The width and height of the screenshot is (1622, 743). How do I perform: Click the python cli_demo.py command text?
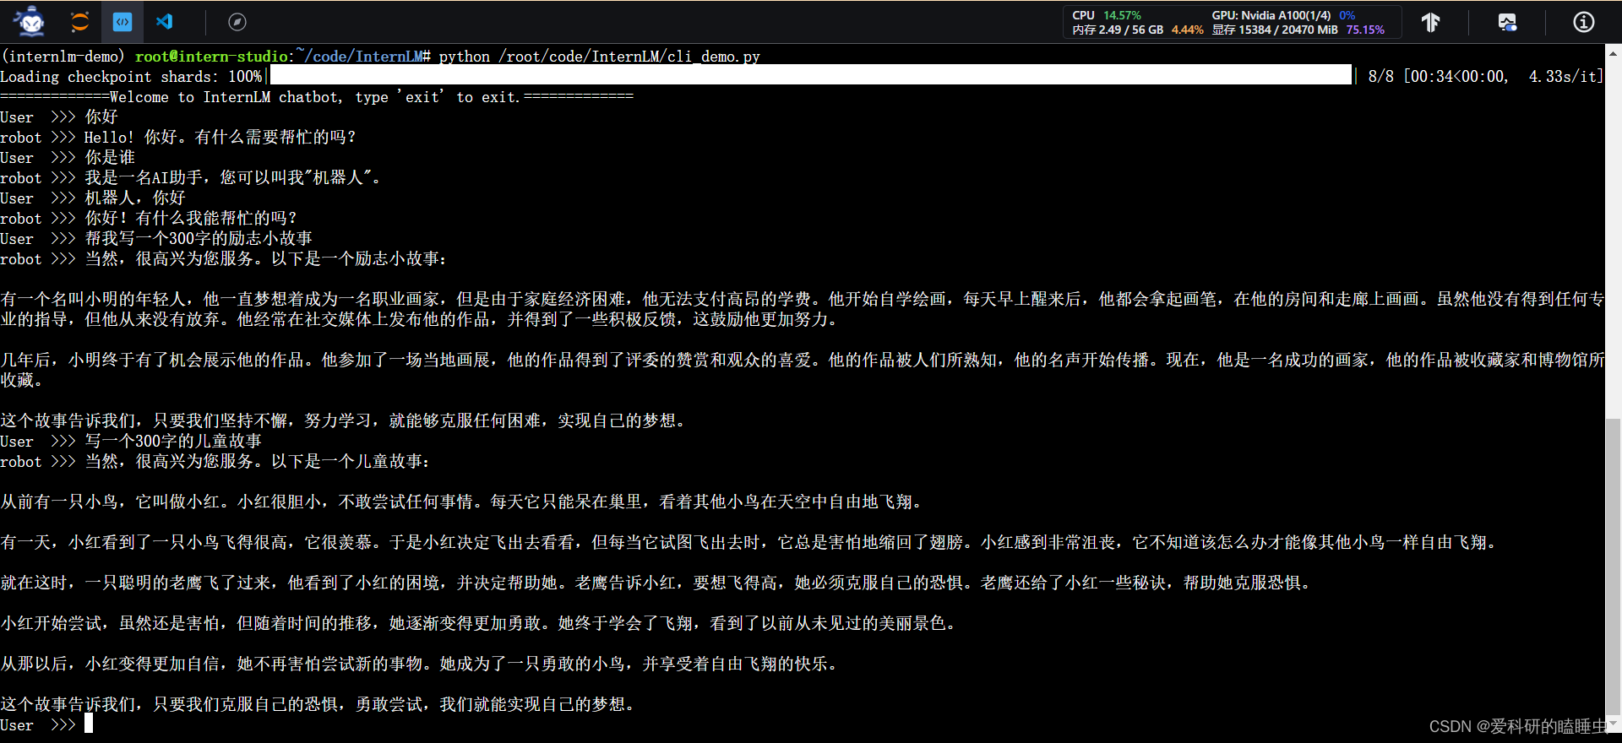pos(599,57)
